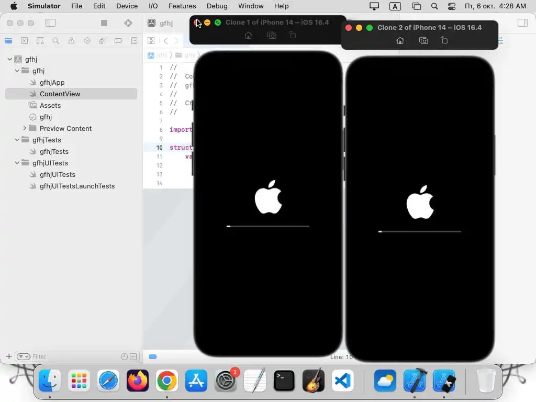Open the Window menu
This screenshot has height=402, width=536.
click(251, 6)
